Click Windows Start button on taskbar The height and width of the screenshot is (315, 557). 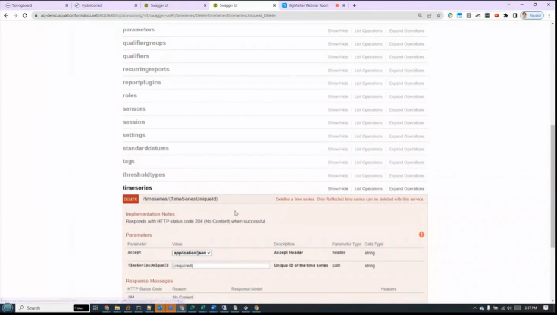[x=8, y=308]
